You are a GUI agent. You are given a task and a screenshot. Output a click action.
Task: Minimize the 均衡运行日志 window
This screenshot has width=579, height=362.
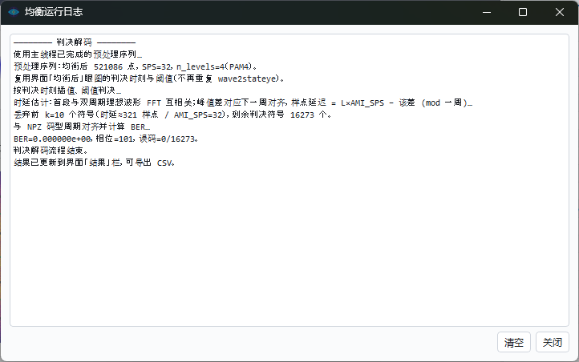[x=487, y=12]
